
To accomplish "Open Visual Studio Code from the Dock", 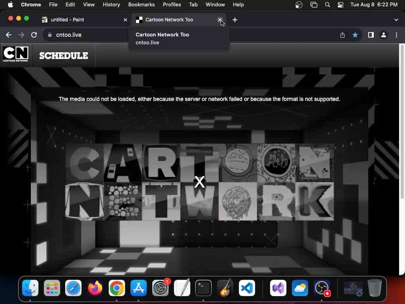I will [247, 288].
